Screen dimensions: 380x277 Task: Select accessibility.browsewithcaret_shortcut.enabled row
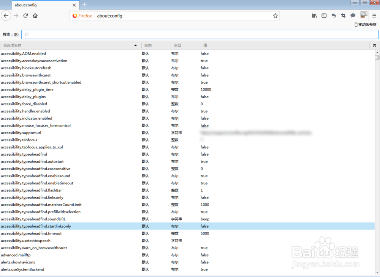point(187,82)
